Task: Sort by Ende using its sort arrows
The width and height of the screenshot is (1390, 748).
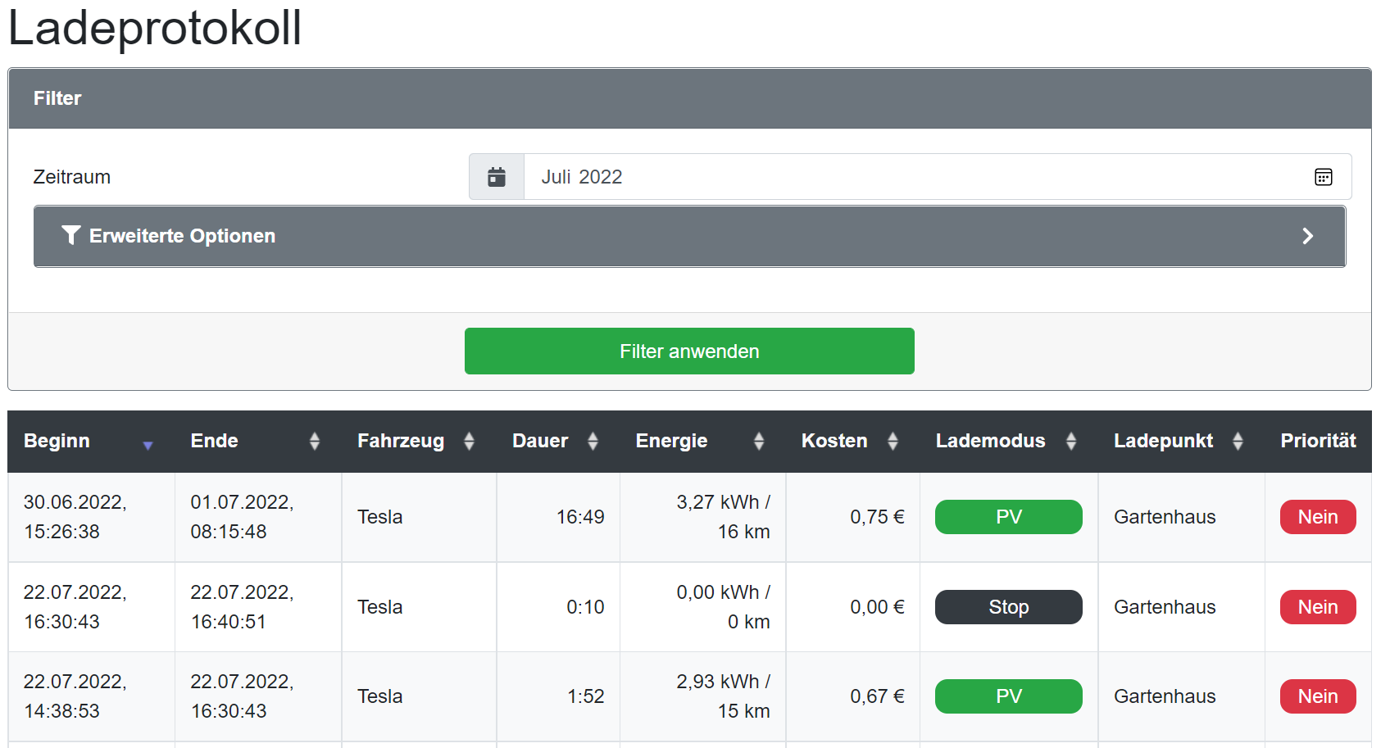Action: click(315, 442)
